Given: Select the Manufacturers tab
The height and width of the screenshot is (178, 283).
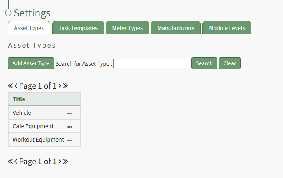Looking at the screenshot, I should click(x=176, y=28).
